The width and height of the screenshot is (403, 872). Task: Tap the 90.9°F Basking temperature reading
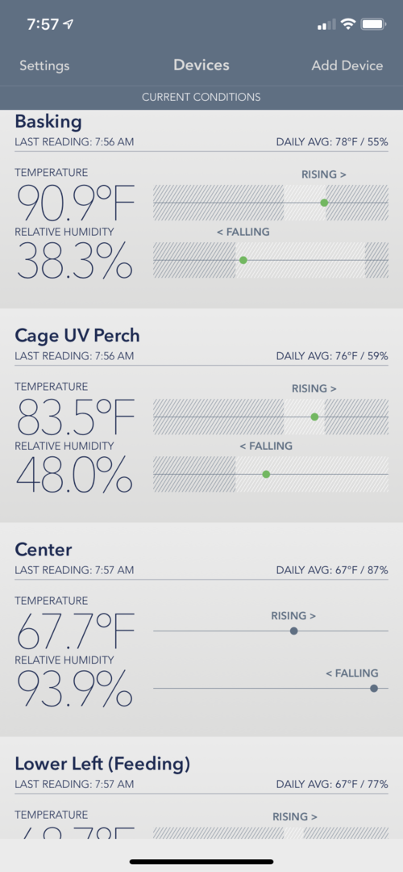[76, 203]
